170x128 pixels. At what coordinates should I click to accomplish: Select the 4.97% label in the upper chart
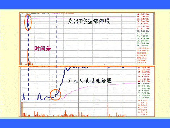(143, 14)
